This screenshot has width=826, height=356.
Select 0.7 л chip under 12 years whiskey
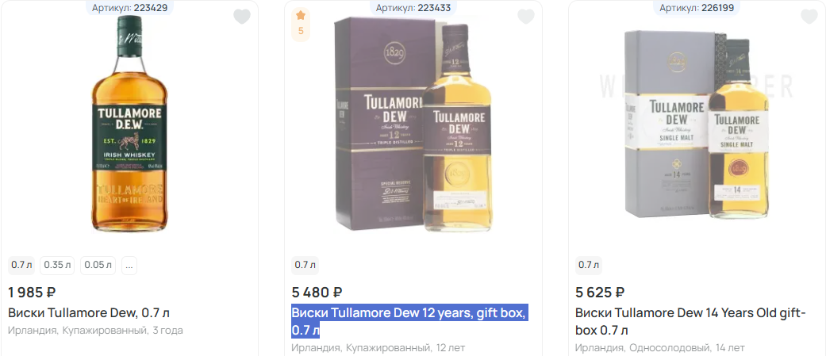click(x=305, y=265)
